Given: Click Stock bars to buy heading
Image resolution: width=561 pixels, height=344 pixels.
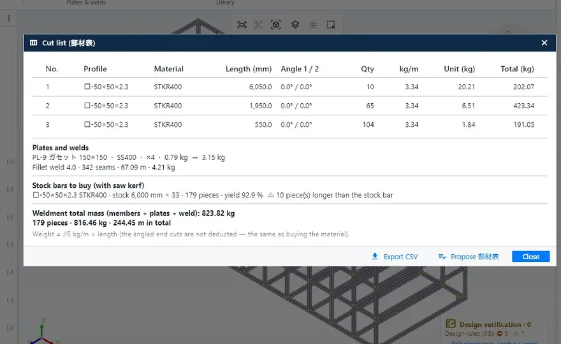Looking at the screenshot, I should 88,185.
